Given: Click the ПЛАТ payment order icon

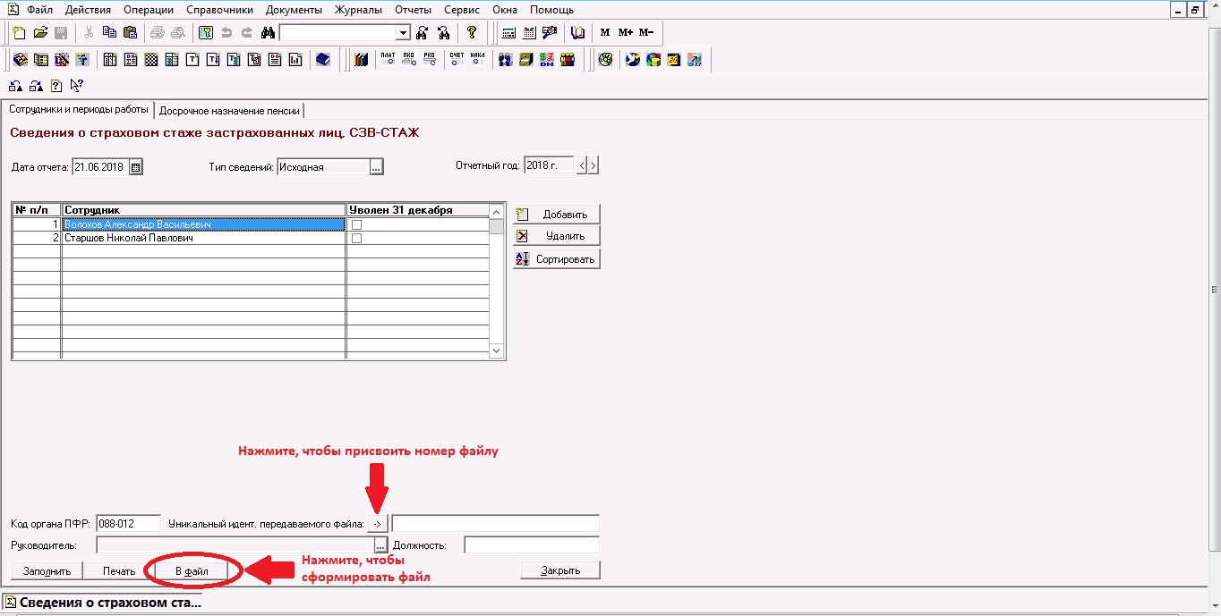Looking at the screenshot, I should click(x=388, y=60).
